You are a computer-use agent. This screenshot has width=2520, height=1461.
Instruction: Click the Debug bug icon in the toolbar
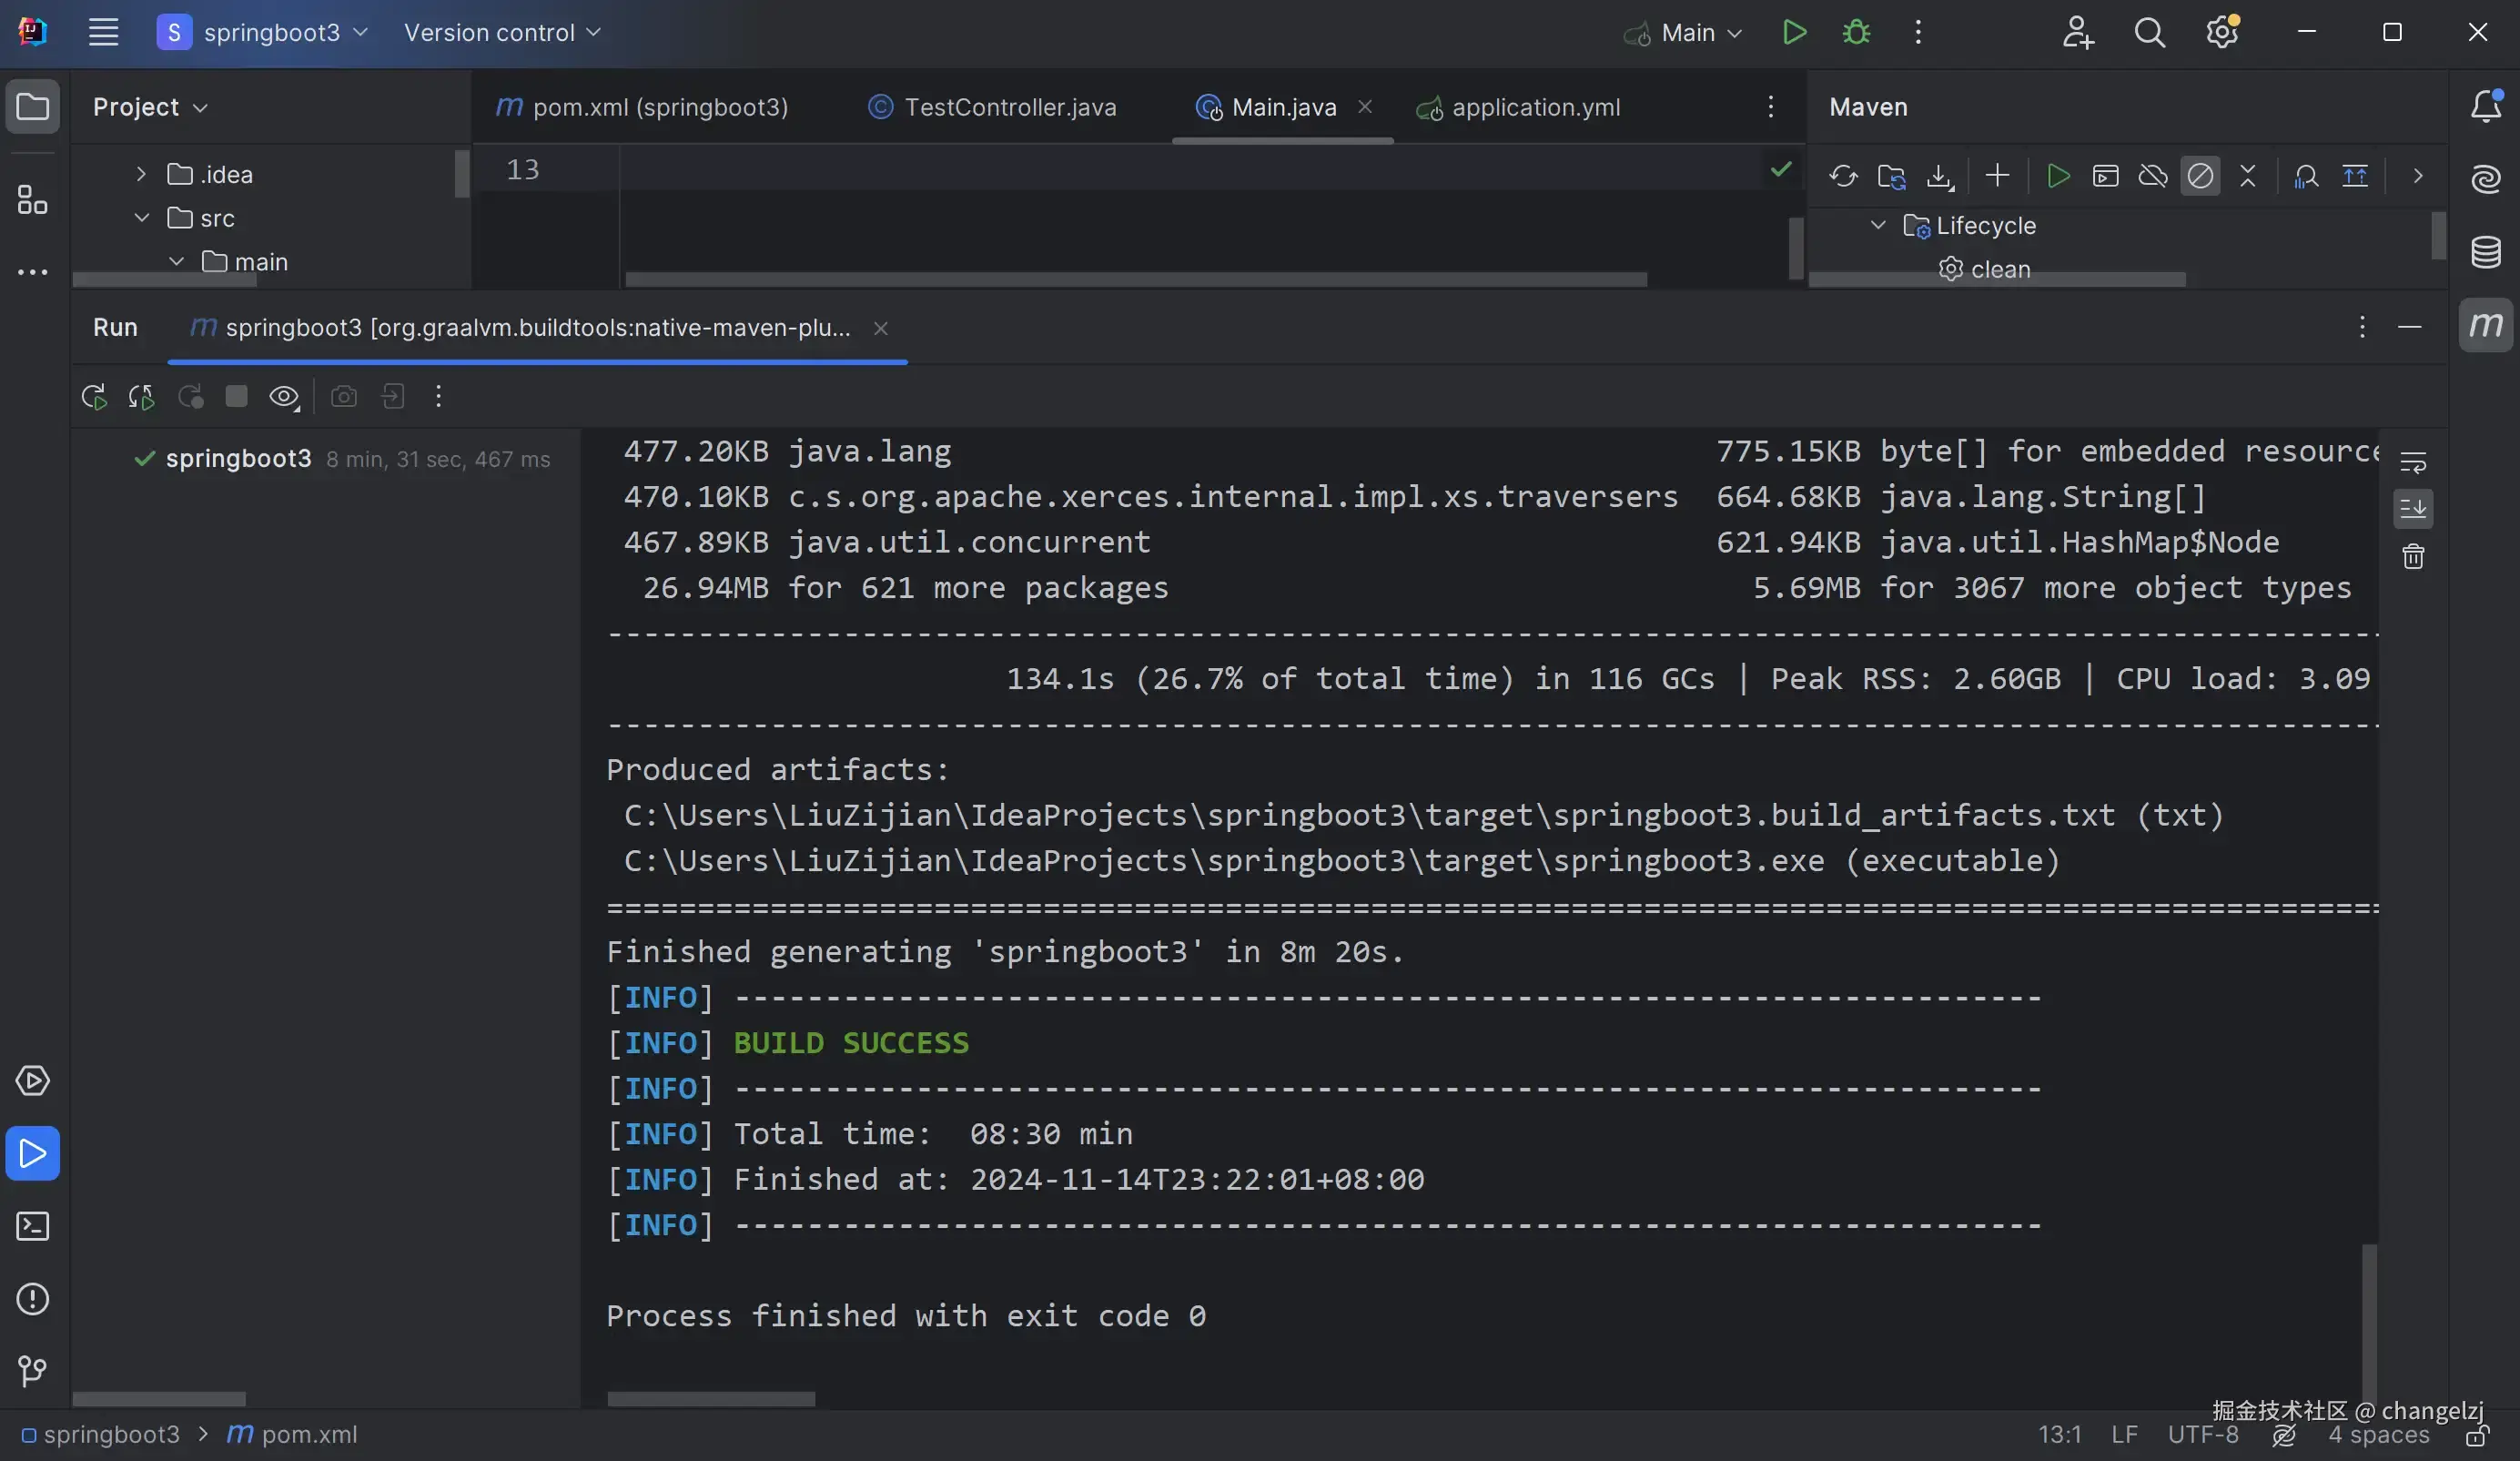point(1856,32)
